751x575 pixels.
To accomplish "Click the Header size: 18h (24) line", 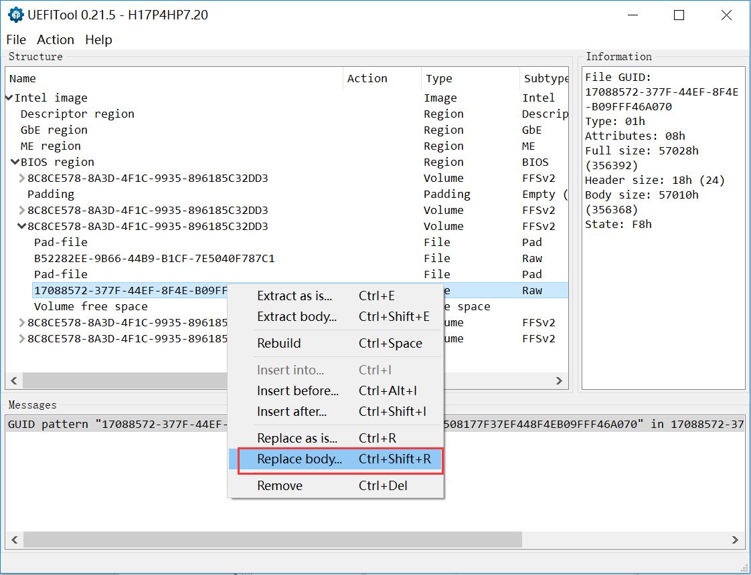I will click(x=655, y=181).
